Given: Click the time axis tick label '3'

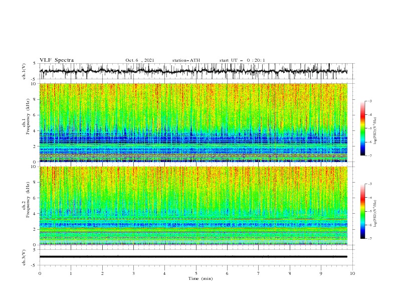Looking at the screenshot, I should click(133, 273).
